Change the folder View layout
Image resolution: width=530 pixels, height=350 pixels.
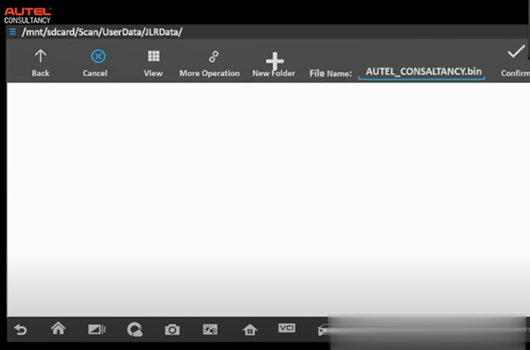[153, 63]
